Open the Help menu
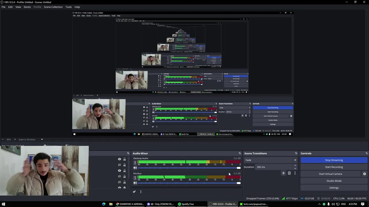The image size is (369, 207). pos(77,7)
